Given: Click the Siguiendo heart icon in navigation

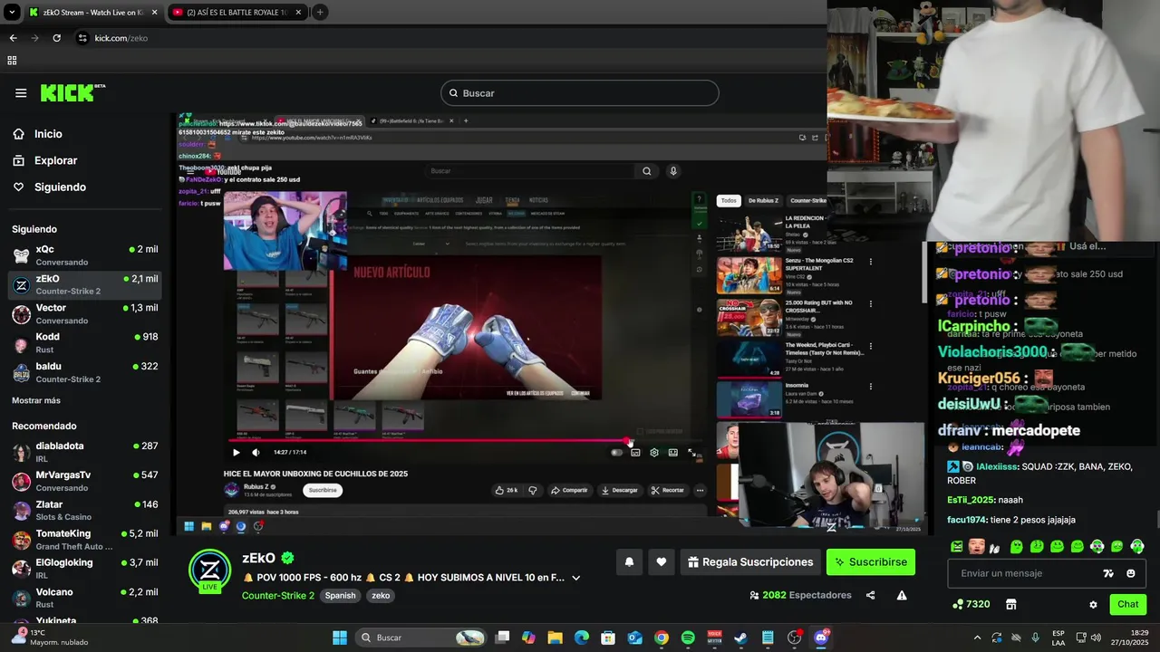Looking at the screenshot, I should tap(18, 187).
